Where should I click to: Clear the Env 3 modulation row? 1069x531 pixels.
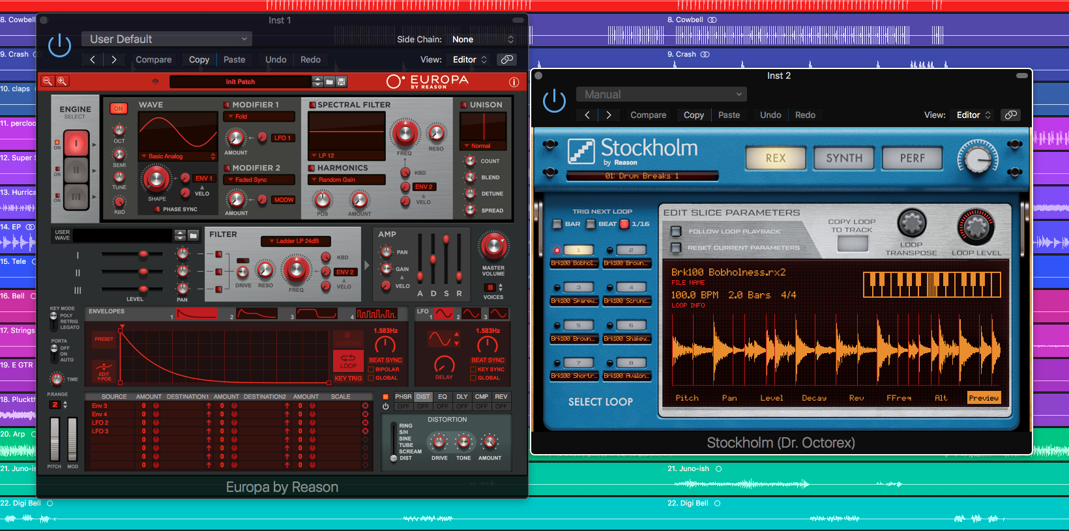click(x=365, y=405)
